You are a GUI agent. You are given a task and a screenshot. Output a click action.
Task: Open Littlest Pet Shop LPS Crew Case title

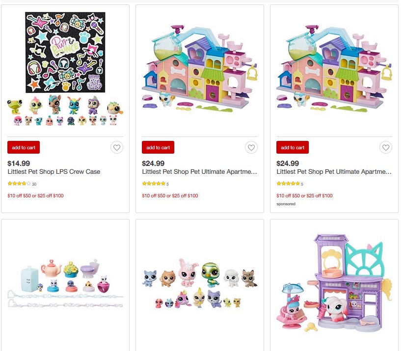[x=54, y=172]
